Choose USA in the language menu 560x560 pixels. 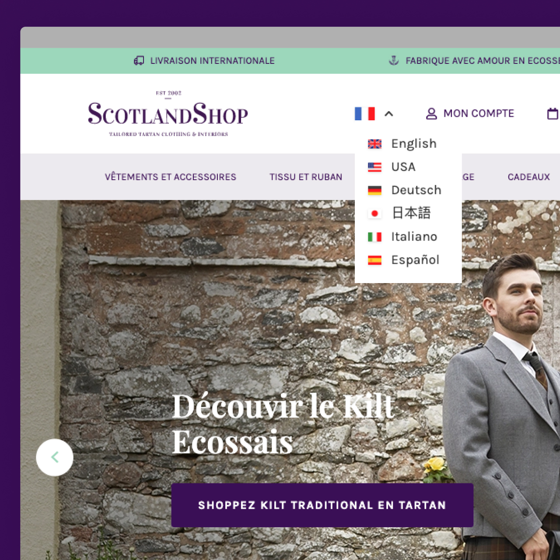(403, 167)
